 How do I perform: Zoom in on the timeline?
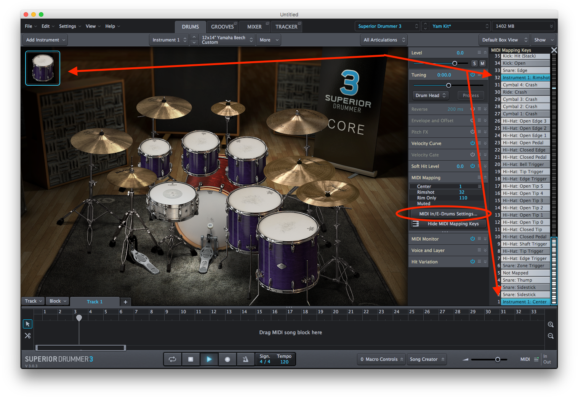551,325
